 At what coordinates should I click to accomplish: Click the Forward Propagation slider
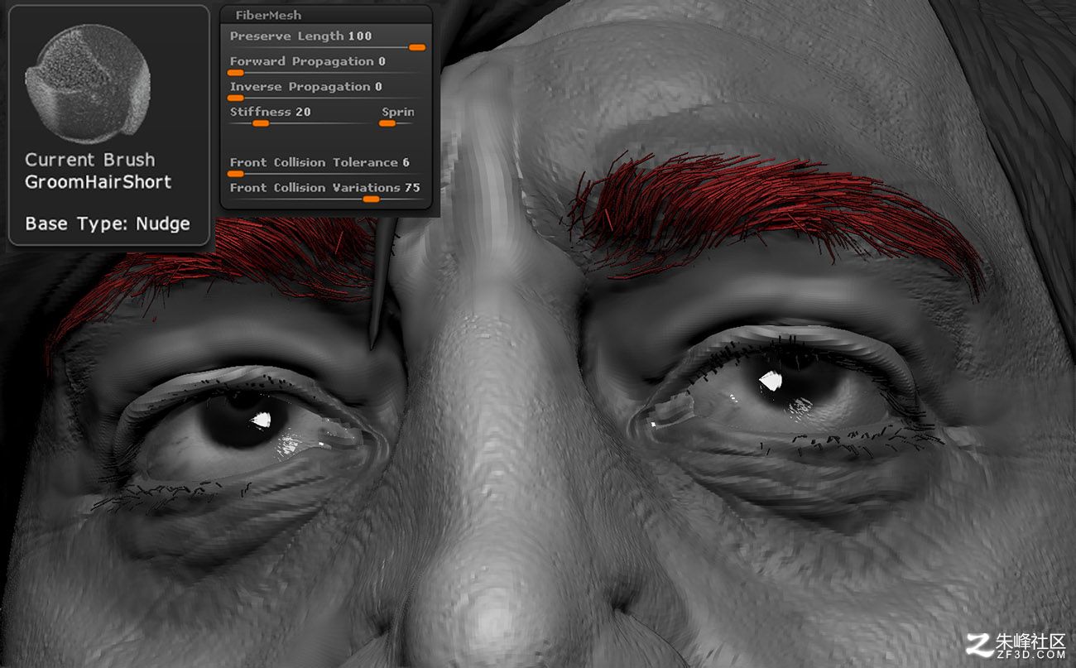point(327,66)
